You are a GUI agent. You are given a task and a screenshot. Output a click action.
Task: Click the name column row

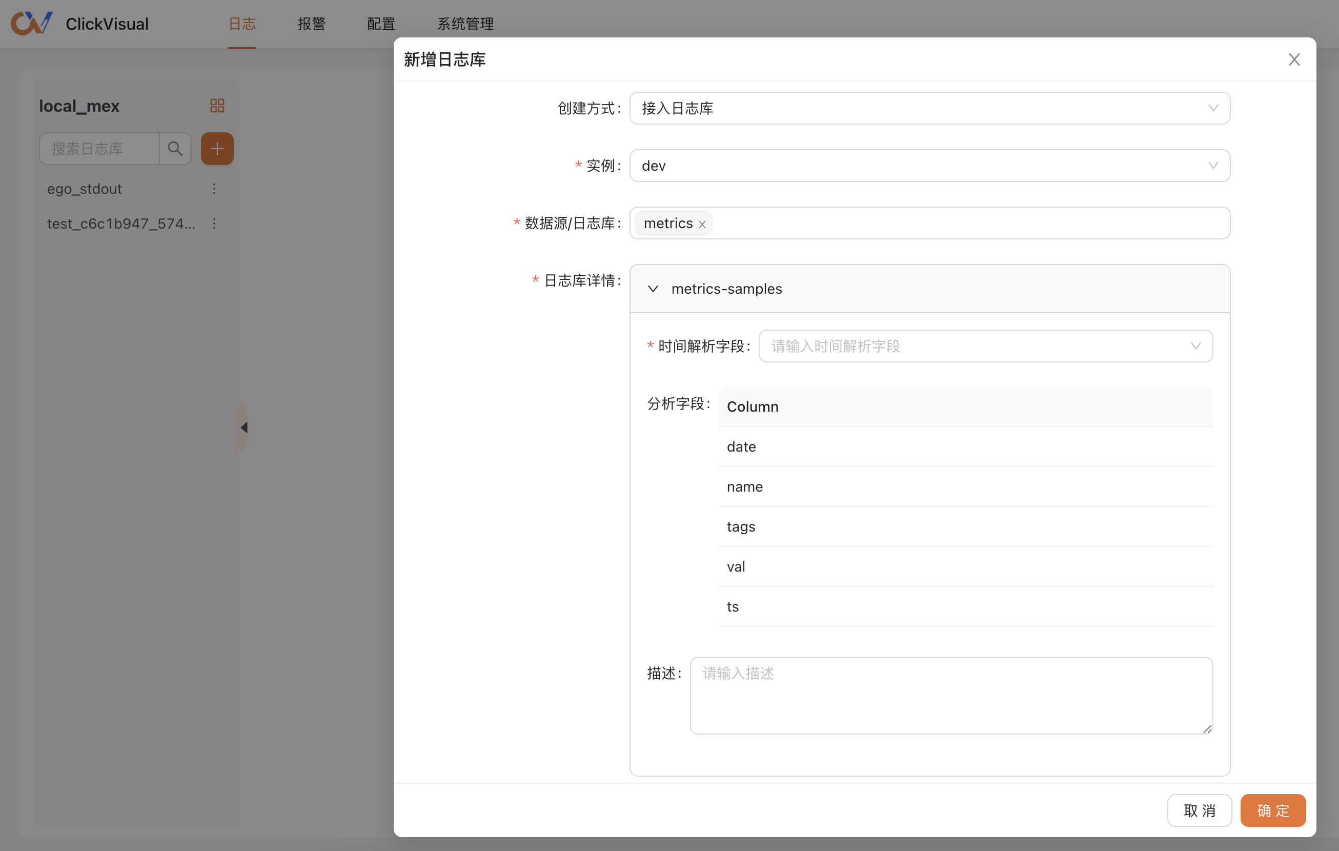point(965,487)
